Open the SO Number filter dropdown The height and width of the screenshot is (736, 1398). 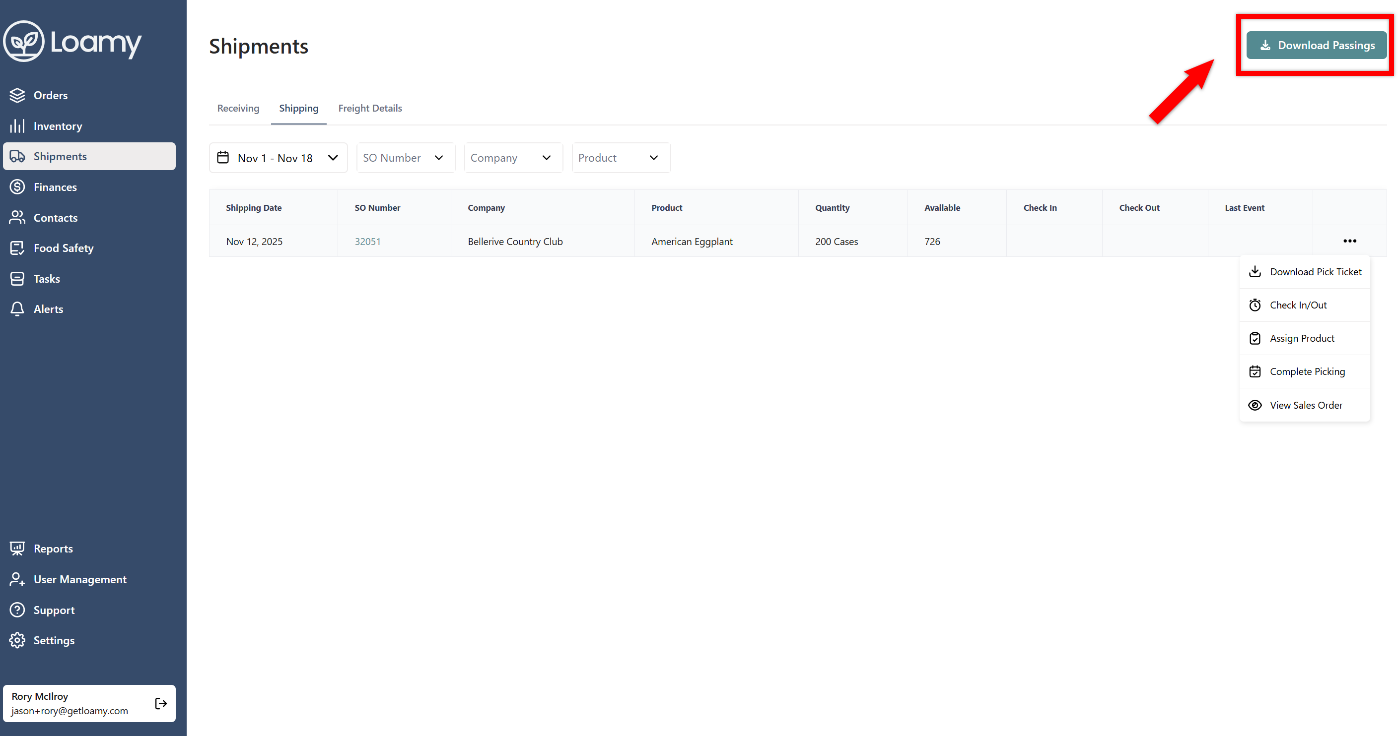(405, 158)
